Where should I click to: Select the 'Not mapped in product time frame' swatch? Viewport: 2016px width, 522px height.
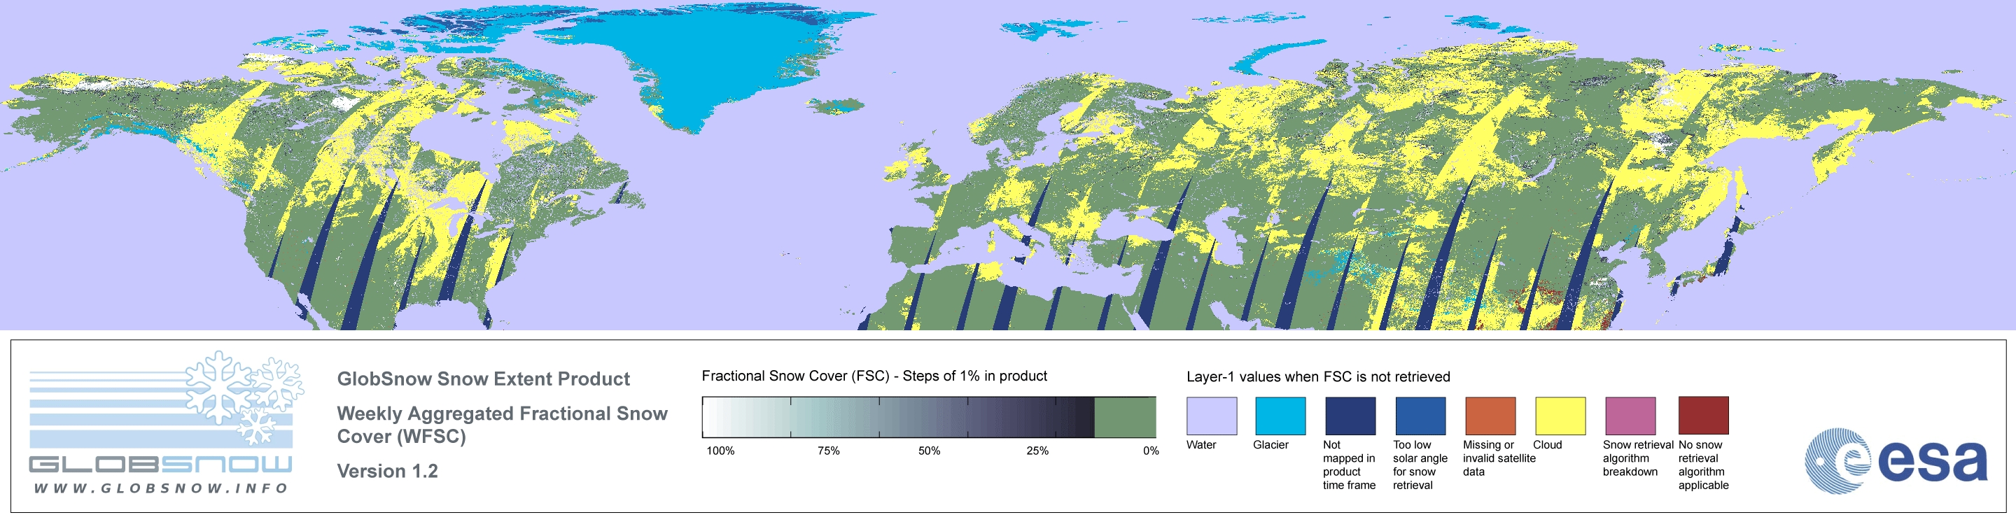1350,416
